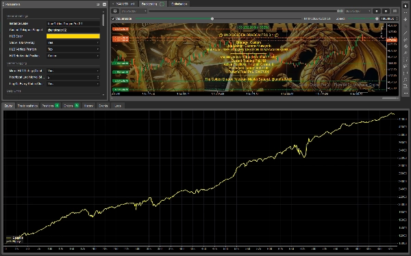
Task: Switch to the Equity tab
Action: point(8,106)
